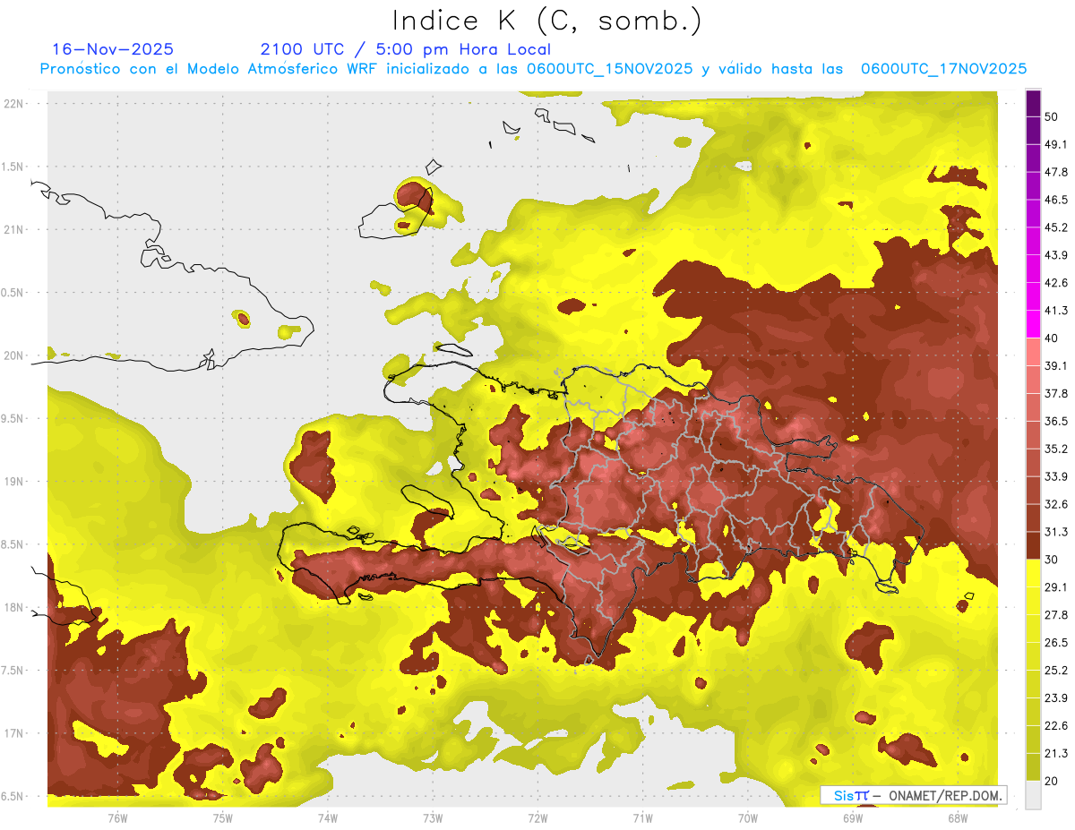This screenshot has width=1075, height=830.
Task: Click the "2100 UTC / 5:00 pm Hora Local" text
Action: tap(405, 49)
